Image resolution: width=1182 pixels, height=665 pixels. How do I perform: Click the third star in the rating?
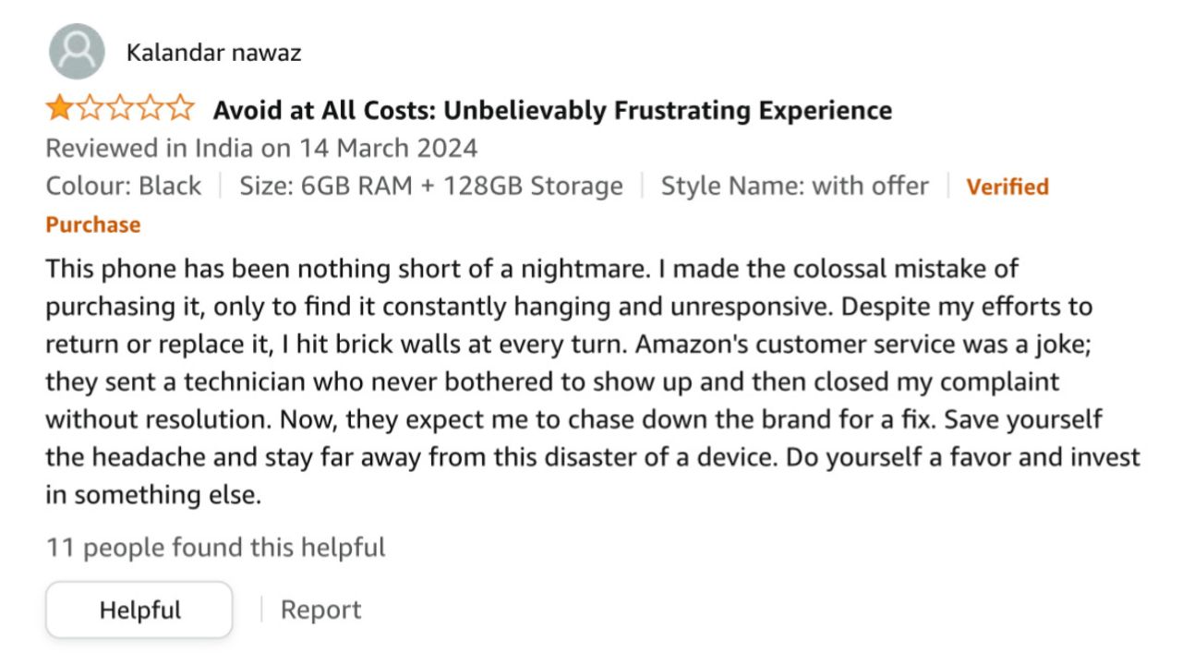coord(120,110)
